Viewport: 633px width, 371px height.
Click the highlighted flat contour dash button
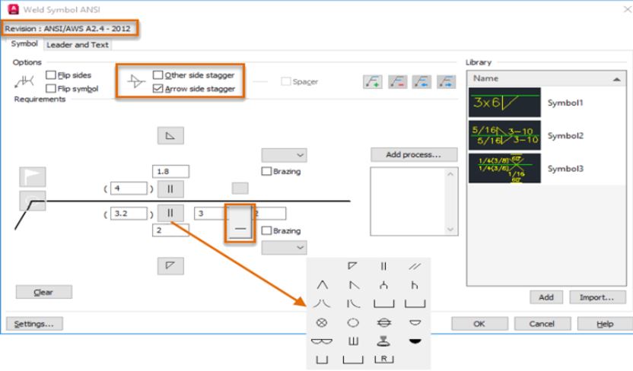[240, 223]
